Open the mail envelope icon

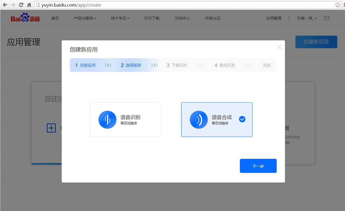[327, 18]
